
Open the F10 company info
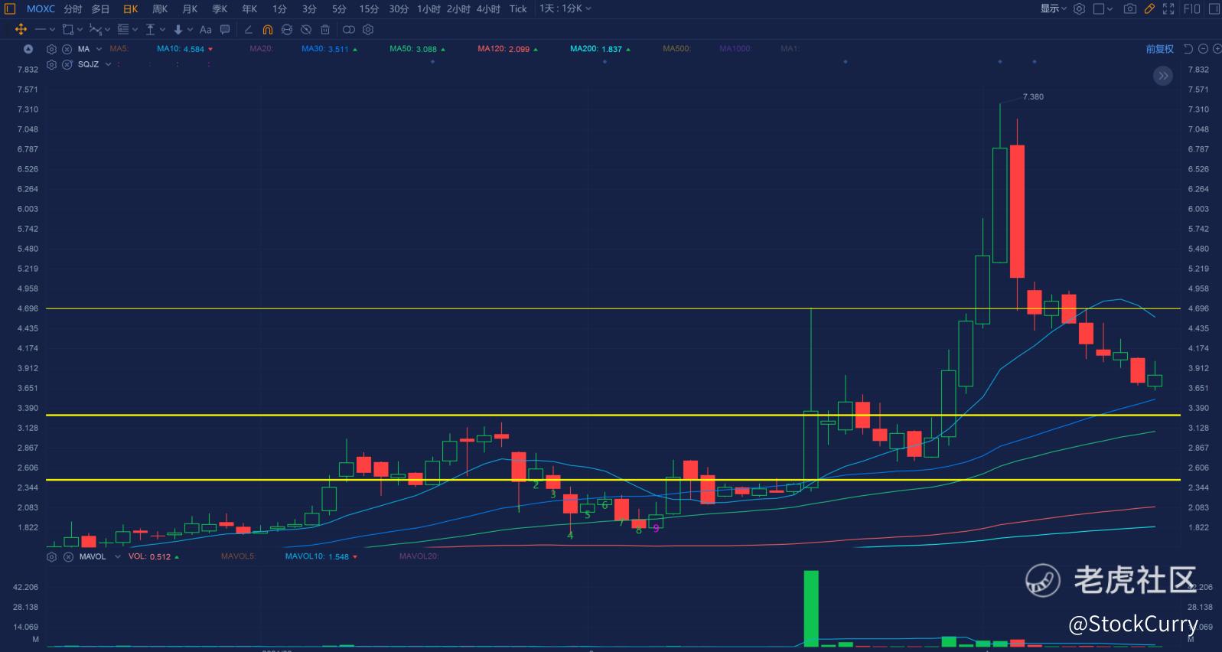tap(1192, 9)
